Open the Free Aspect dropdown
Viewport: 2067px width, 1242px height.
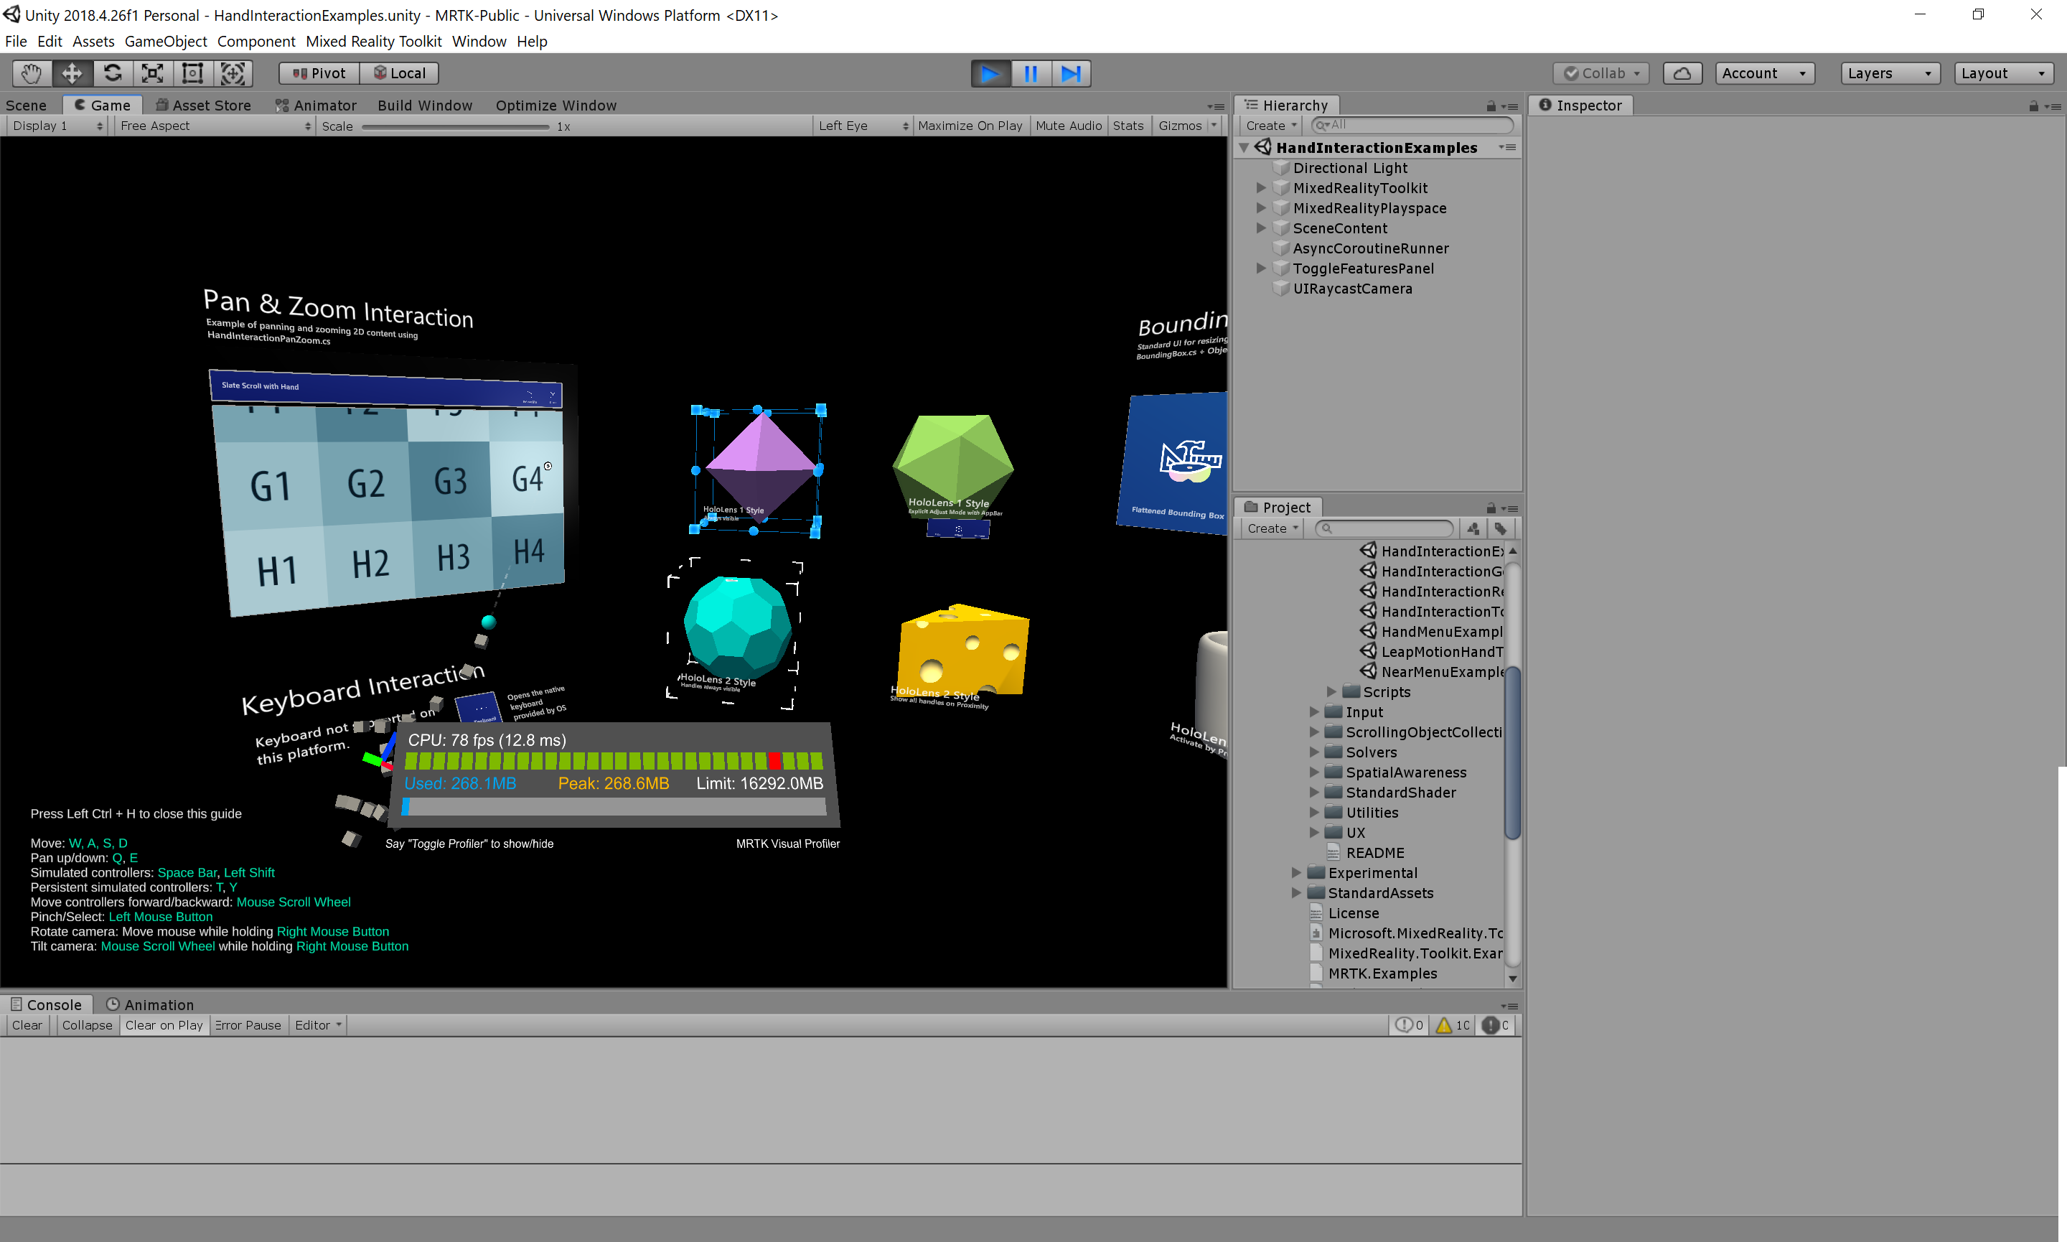click(x=215, y=126)
